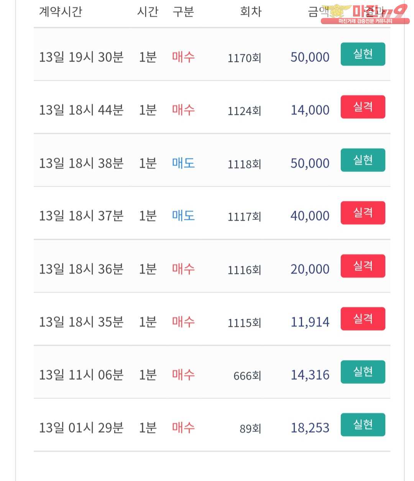Select the 13일 01시 29분 contract time
This screenshot has height=481, width=414.
(x=81, y=428)
